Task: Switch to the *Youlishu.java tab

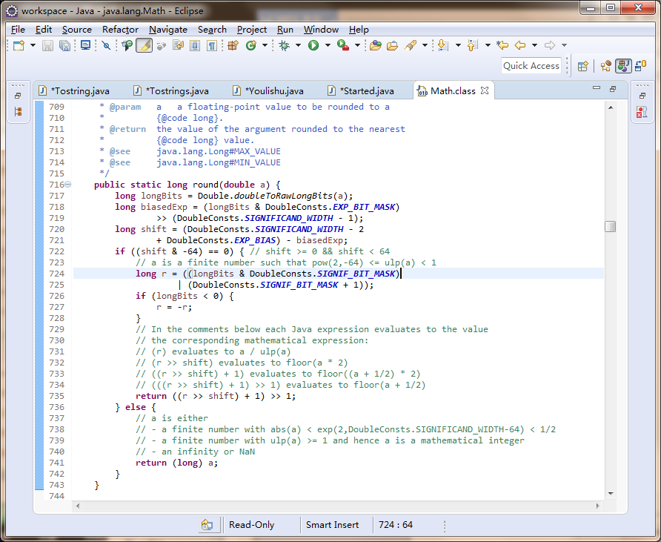Action: point(268,90)
